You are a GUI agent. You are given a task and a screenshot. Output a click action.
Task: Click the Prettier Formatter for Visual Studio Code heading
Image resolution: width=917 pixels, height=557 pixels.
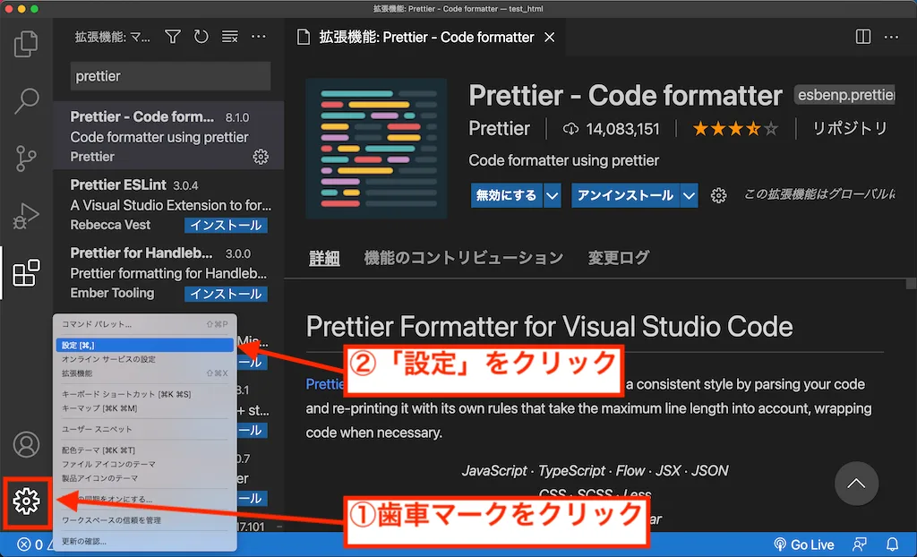(x=549, y=327)
